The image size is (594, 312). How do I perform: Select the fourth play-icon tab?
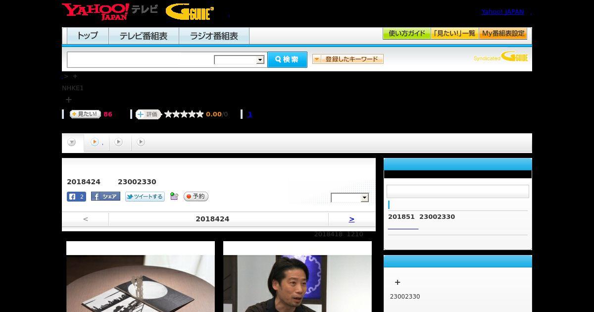pyautogui.click(x=141, y=142)
